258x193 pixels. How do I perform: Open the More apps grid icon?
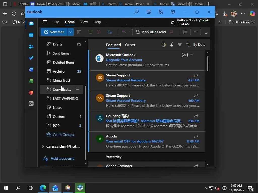click(31, 104)
